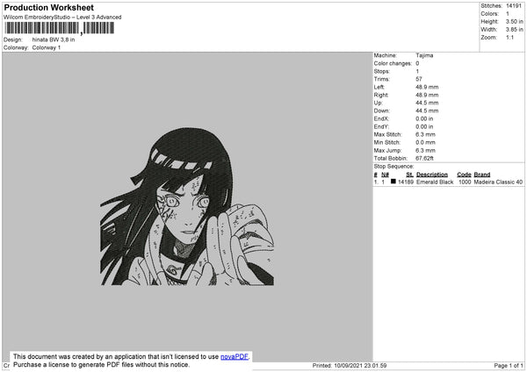Select the Total Bobbin value 67.62ft
527x372 pixels.
click(x=424, y=158)
